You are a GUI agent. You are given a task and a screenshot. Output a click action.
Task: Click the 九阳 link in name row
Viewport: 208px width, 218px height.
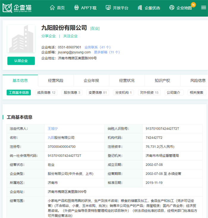(51, 138)
